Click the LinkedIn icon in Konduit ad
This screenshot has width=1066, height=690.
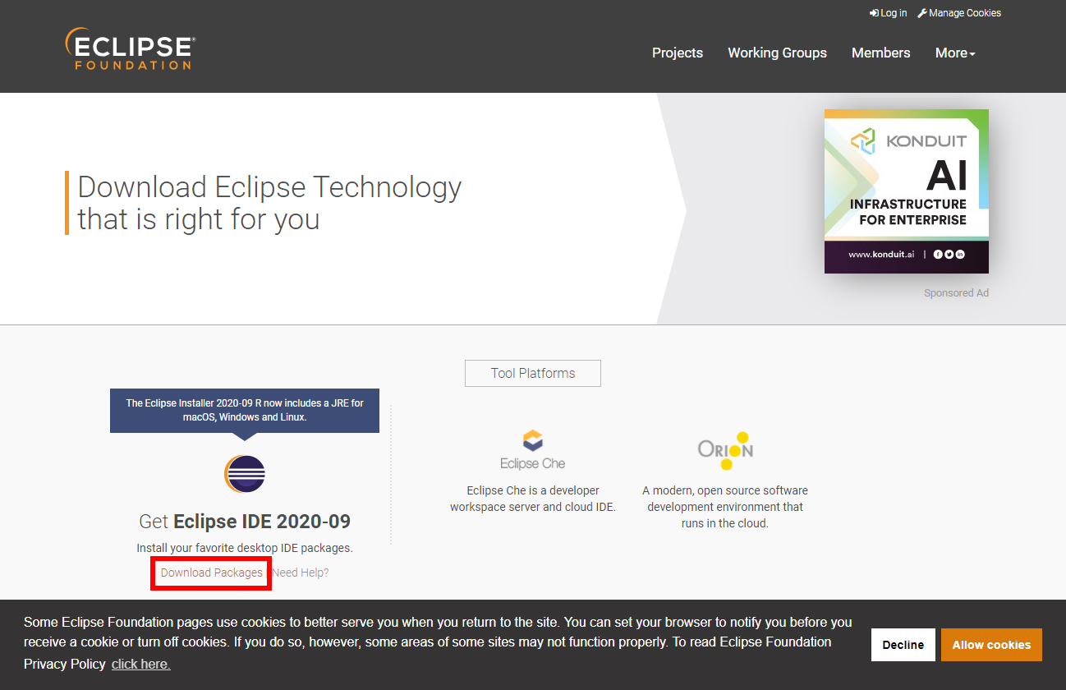(959, 255)
